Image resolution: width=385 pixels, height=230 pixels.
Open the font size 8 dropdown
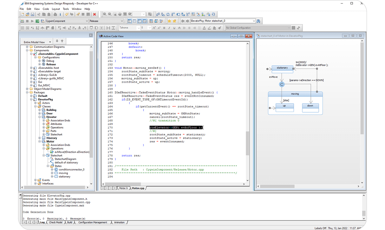[150, 28]
